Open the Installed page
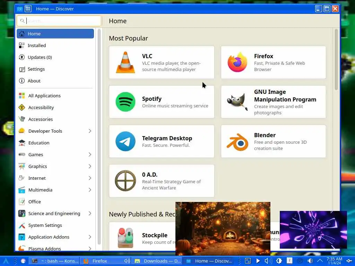 [55, 45]
